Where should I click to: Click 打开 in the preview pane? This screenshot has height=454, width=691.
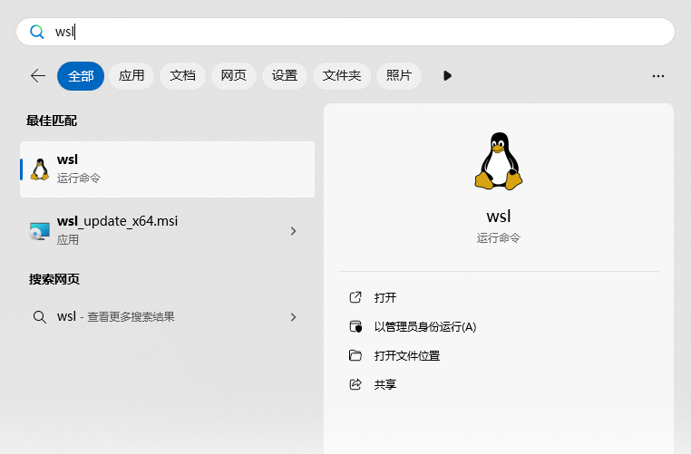[x=385, y=297]
